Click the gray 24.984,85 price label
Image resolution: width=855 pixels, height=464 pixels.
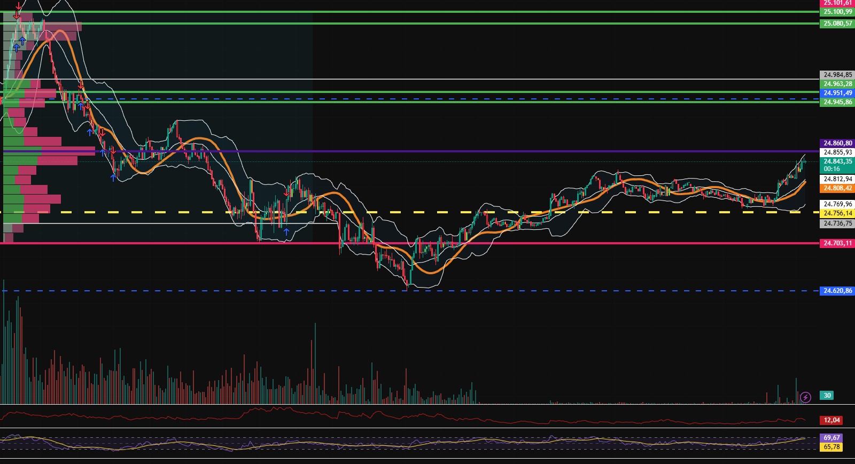[x=837, y=75]
